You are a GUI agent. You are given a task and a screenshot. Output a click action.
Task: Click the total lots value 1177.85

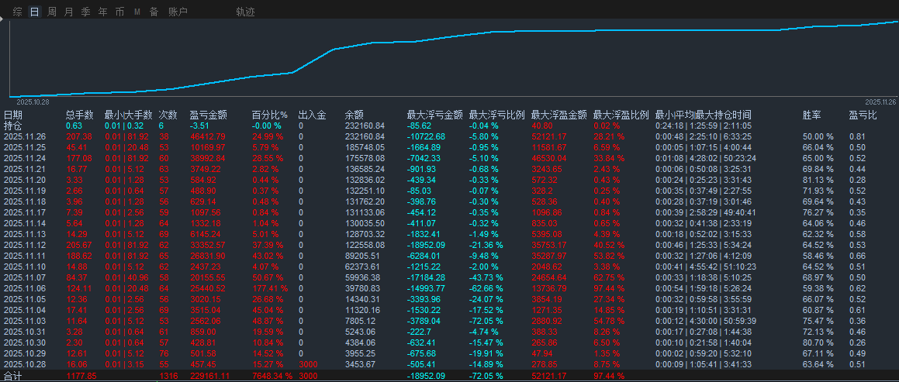click(81, 377)
